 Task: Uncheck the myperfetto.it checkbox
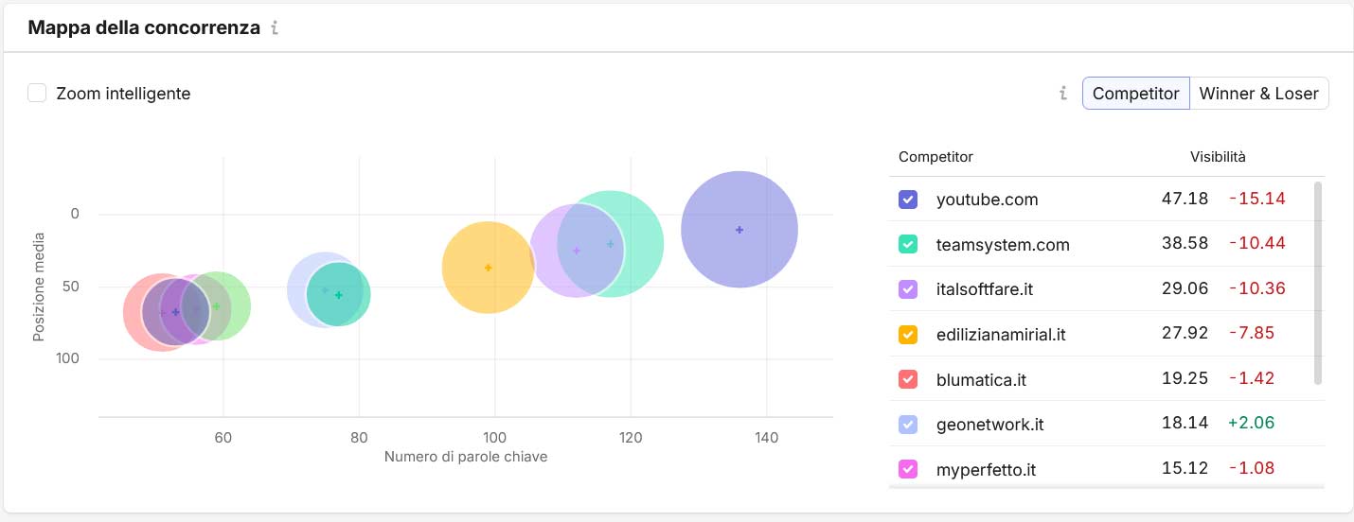click(x=907, y=469)
